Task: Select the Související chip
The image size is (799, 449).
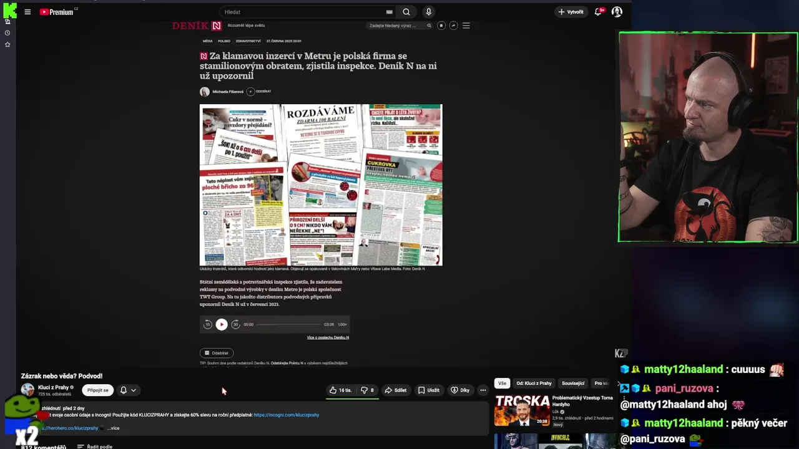Action: 573,383
